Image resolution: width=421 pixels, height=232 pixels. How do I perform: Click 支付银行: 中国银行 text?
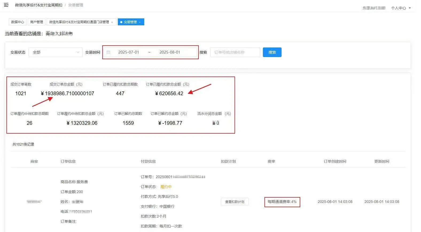tap(157, 206)
